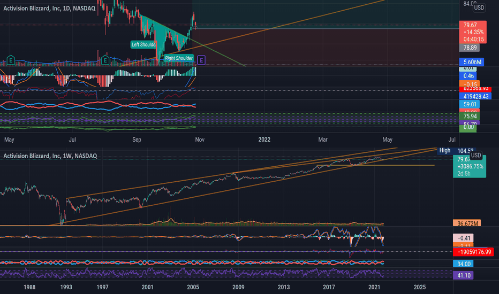499x294 pixels.
Task: Click the Mar label on daily time axis
Action: click(x=323, y=140)
